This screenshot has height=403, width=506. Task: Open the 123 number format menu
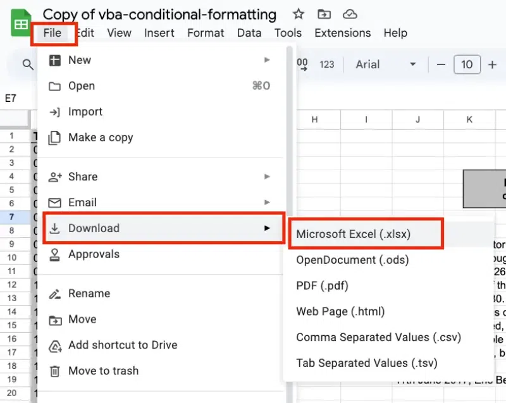pos(327,64)
